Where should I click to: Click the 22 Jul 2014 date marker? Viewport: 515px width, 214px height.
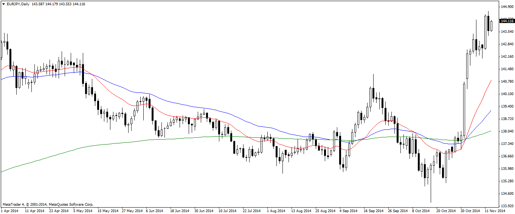(251, 211)
